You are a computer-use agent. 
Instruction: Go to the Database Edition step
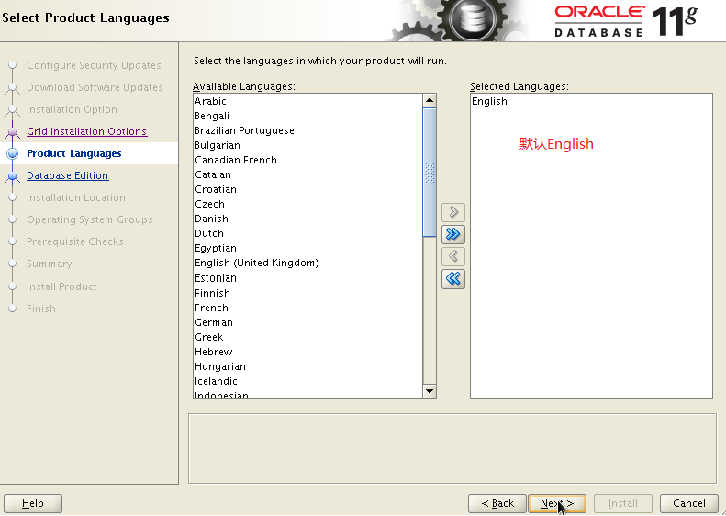(x=68, y=175)
